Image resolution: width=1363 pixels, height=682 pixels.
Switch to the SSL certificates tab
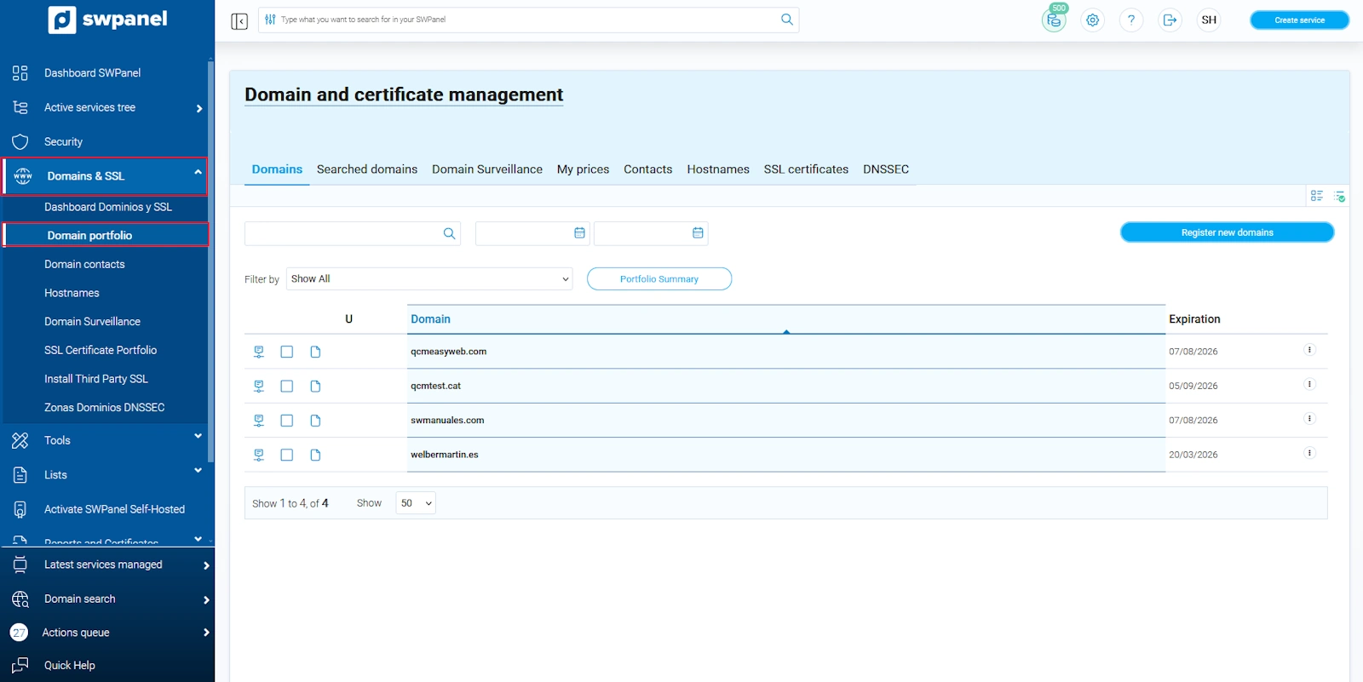(806, 169)
